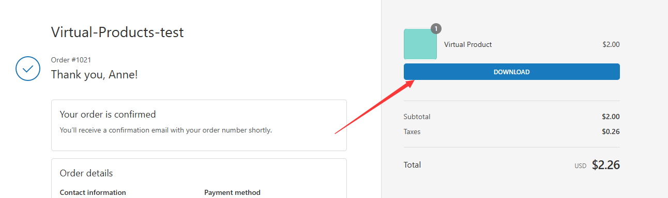Click the Order #1021 label
The height and width of the screenshot is (198, 668).
[71, 60]
